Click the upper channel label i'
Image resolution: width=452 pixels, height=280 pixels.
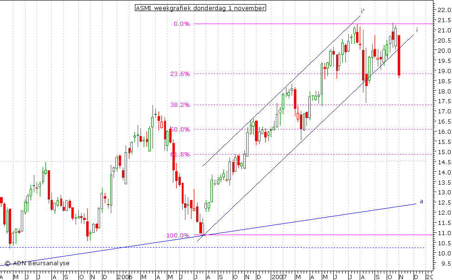(x=363, y=12)
